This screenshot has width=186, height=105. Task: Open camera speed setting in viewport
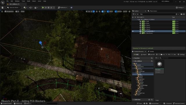[x=125, y=11]
